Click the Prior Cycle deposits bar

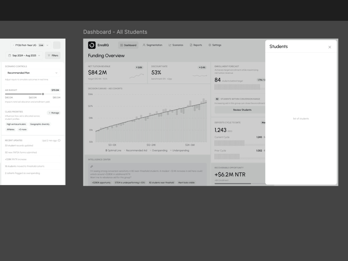[240, 157]
